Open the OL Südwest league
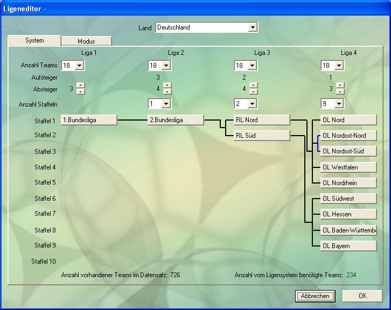 (348, 199)
